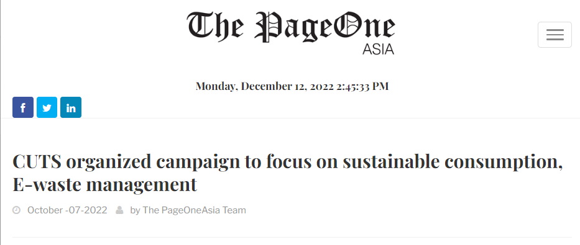
Task: Click the person icon beside the author name
Action: coord(119,210)
